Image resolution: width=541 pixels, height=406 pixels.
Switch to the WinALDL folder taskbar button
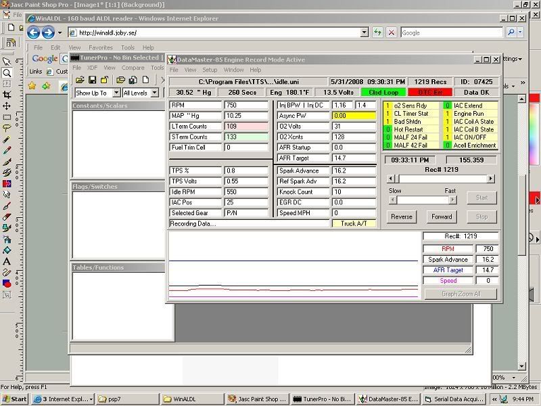pyautogui.click(x=193, y=399)
